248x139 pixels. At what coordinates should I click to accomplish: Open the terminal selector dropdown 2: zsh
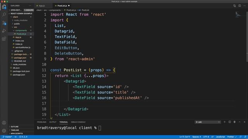208,122
